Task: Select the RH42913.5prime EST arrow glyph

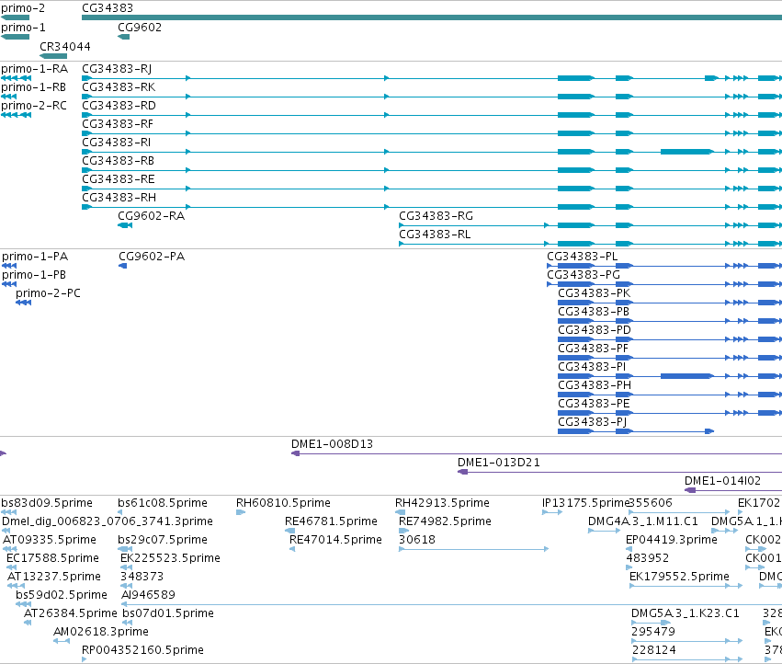Action: click(x=400, y=512)
